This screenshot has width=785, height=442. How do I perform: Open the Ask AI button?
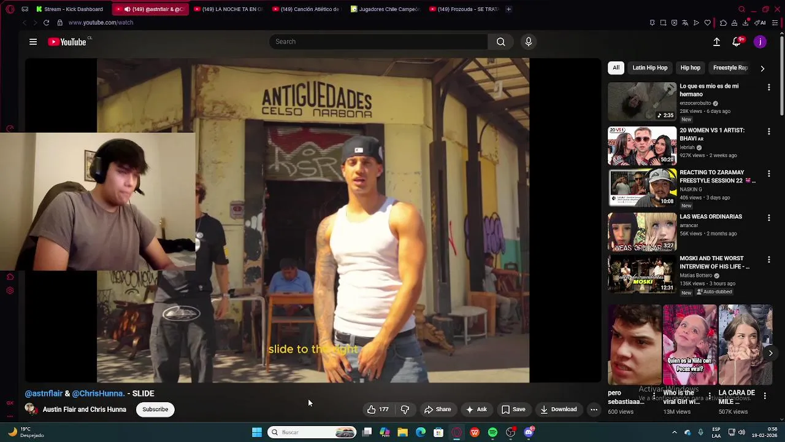pos(476,409)
